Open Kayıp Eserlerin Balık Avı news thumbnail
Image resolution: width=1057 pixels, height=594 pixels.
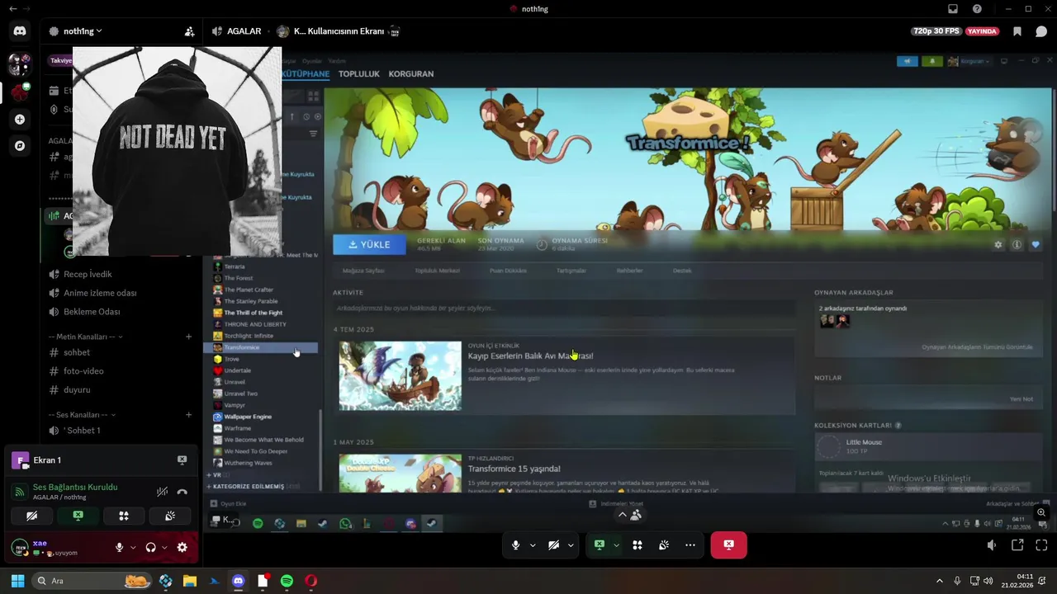point(400,376)
